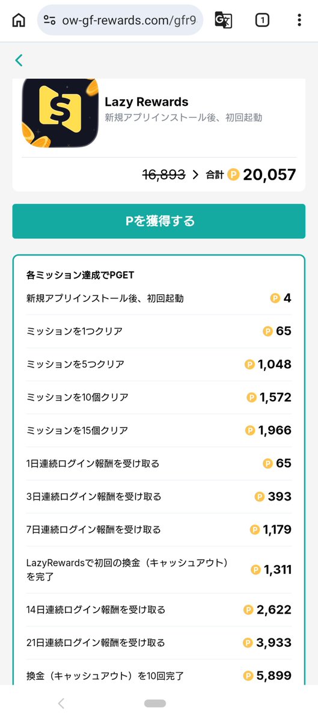Select 21日連続ログイン報酬を受け取る mission
318x722 pixels.
159,643
